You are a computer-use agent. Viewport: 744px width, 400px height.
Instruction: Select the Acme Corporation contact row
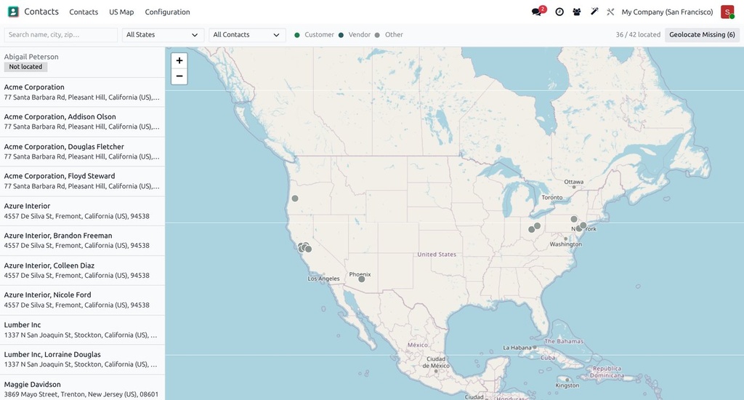(82, 92)
